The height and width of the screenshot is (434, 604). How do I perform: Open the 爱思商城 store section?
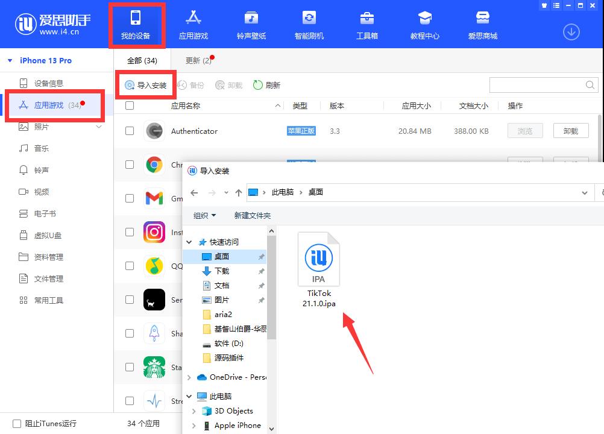482,24
